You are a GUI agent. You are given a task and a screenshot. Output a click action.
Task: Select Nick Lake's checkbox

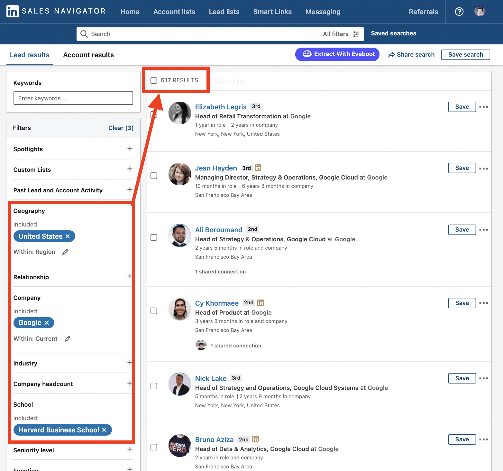pyautogui.click(x=154, y=386)
